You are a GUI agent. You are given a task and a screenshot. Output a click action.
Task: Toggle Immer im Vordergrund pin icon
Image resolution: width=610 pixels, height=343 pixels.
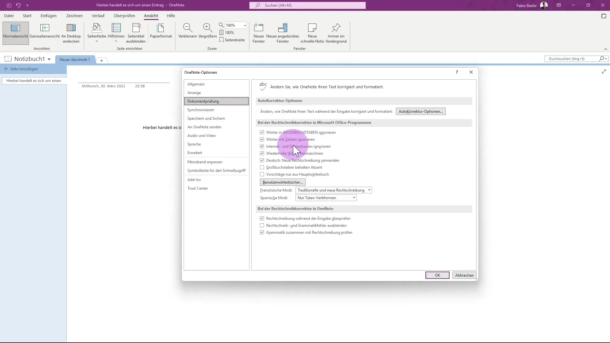(x=336, y=28)
